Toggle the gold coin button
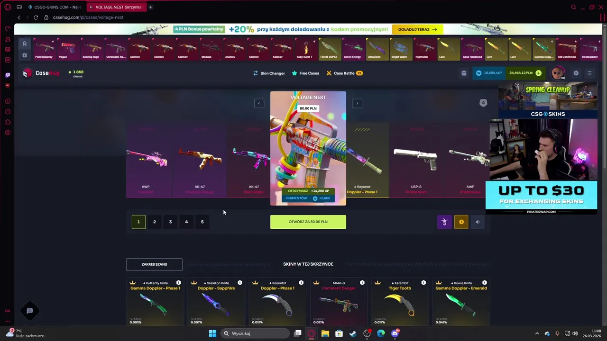 [x=461, y=222]
